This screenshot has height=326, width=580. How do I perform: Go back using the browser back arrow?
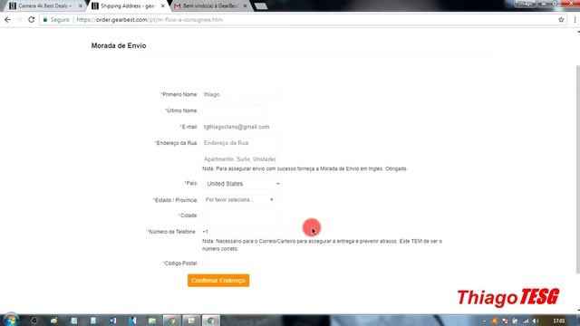(x=8, y=20)
